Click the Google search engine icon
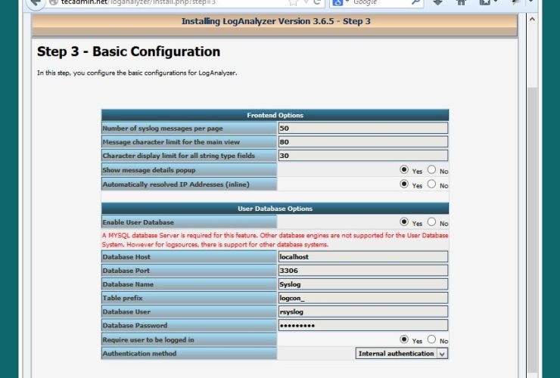 pyautogui.click(x=338, y=3)
